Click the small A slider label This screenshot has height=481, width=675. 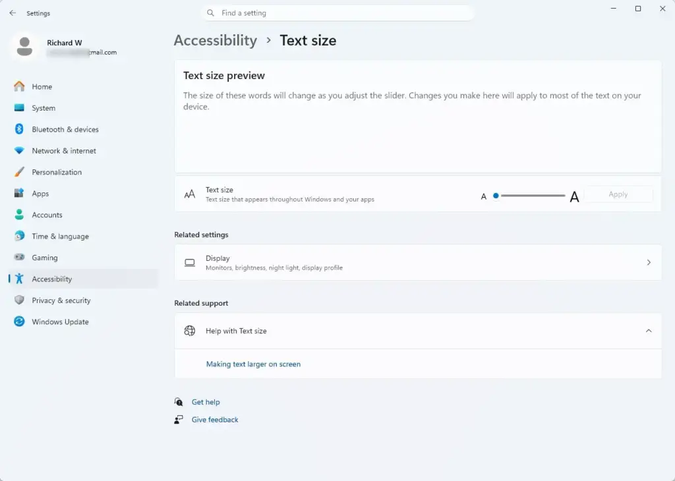[483, 196]
